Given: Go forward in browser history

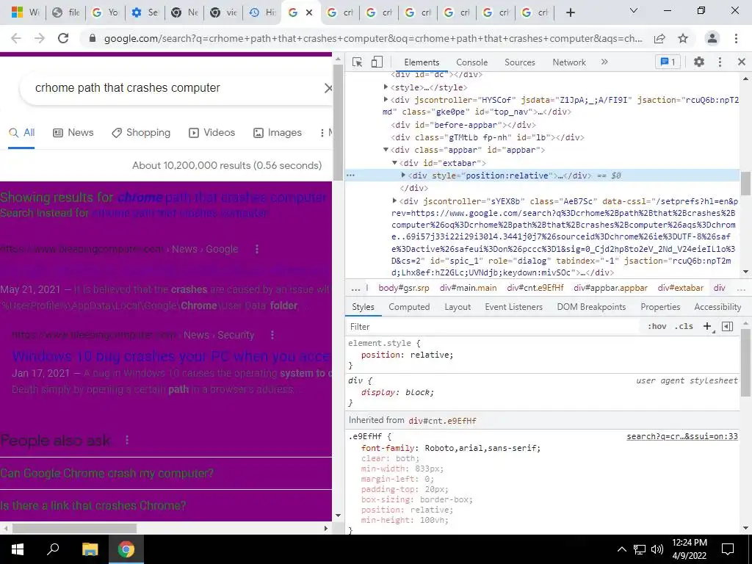Looking at the screenshot, I should pyautogui.click(x=40, y=38).
